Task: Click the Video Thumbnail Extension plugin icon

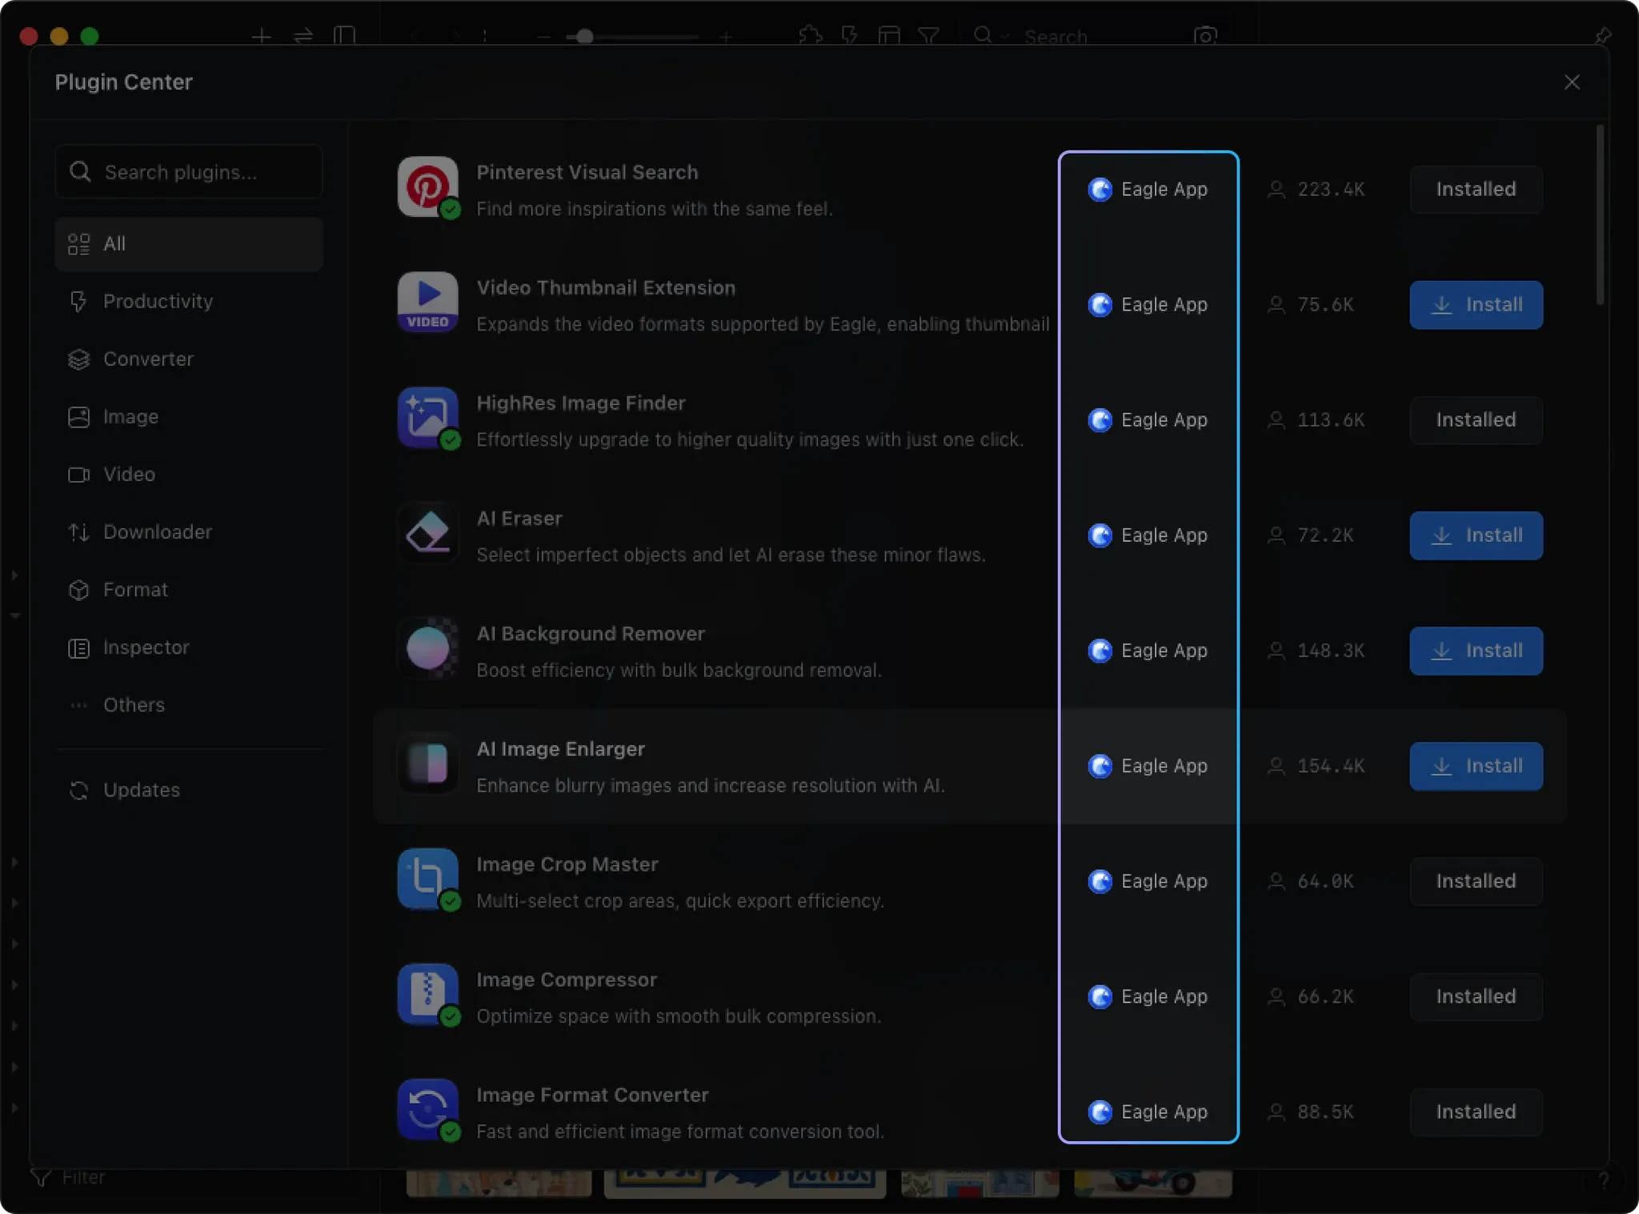Action: [427, 302]
